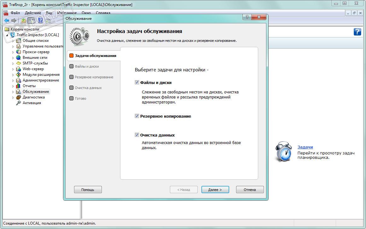Expand the Диагностика tree node
The height and width of the screenshot is (229, 366).
(13, 98)
